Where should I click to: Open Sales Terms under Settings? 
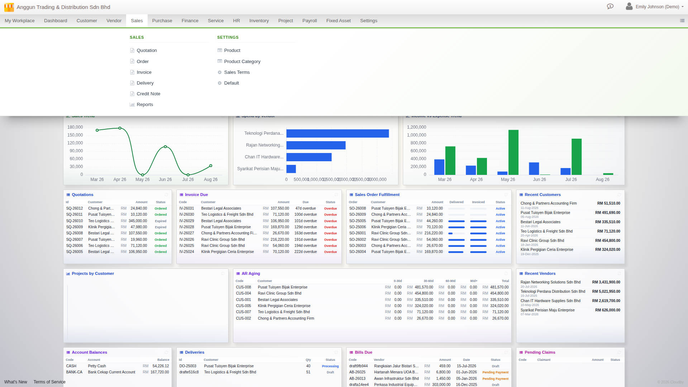coord(237,72)
